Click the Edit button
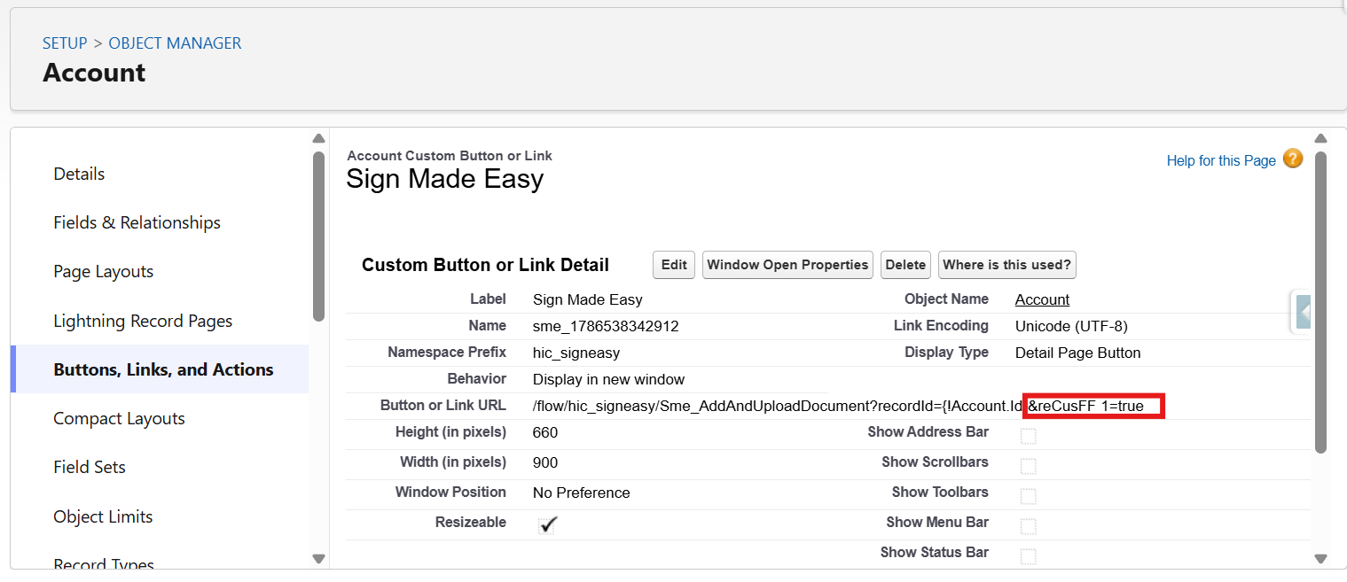 pos(674,265)
